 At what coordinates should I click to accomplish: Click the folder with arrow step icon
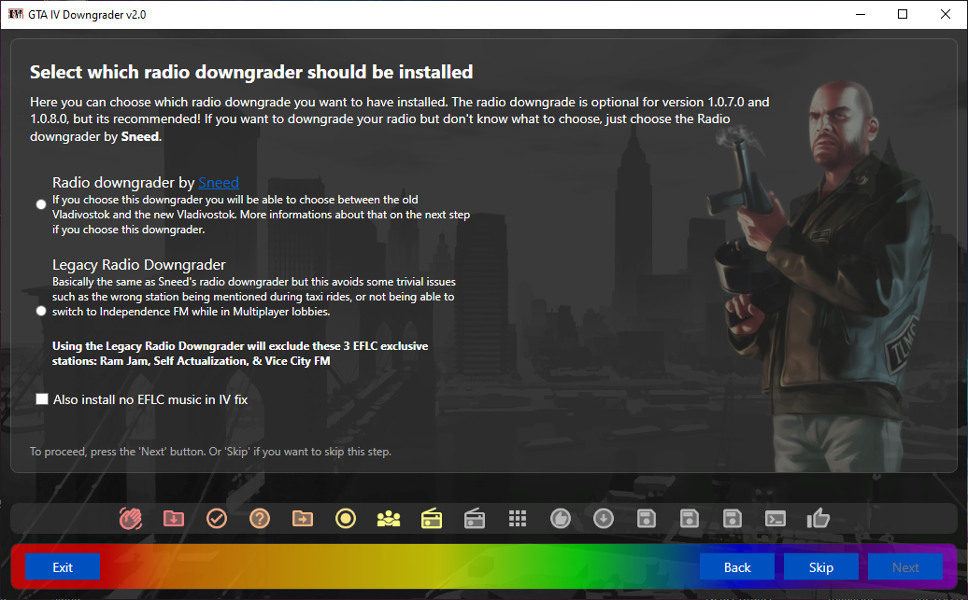coord(302,518)
